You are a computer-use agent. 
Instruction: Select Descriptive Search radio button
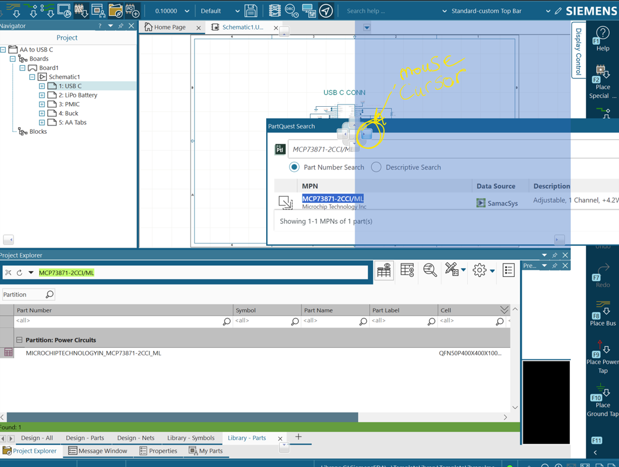(376, 167)
